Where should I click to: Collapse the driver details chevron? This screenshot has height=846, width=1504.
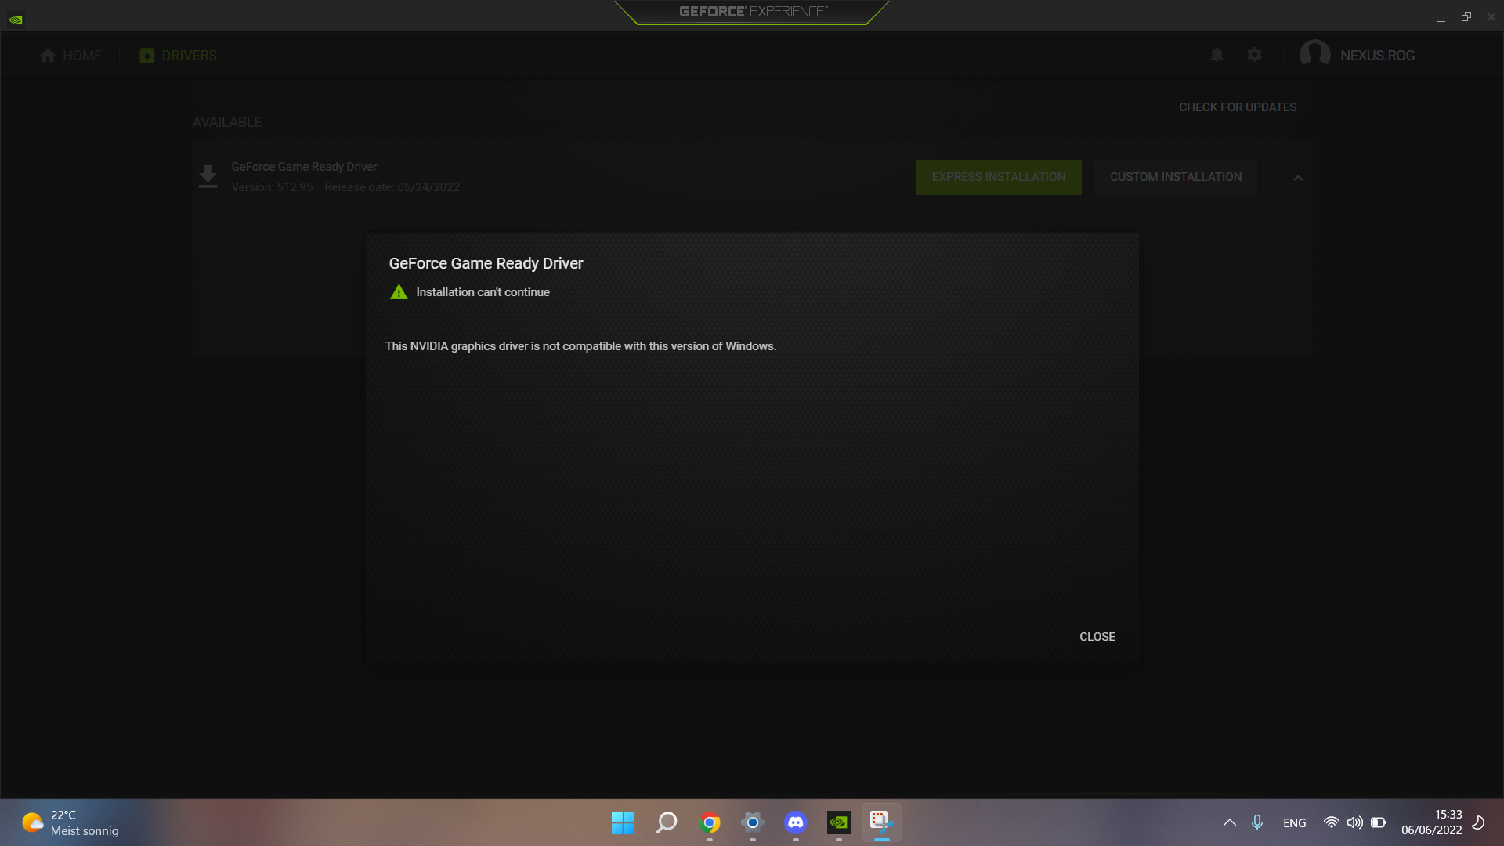click(x=1298, y=178)
